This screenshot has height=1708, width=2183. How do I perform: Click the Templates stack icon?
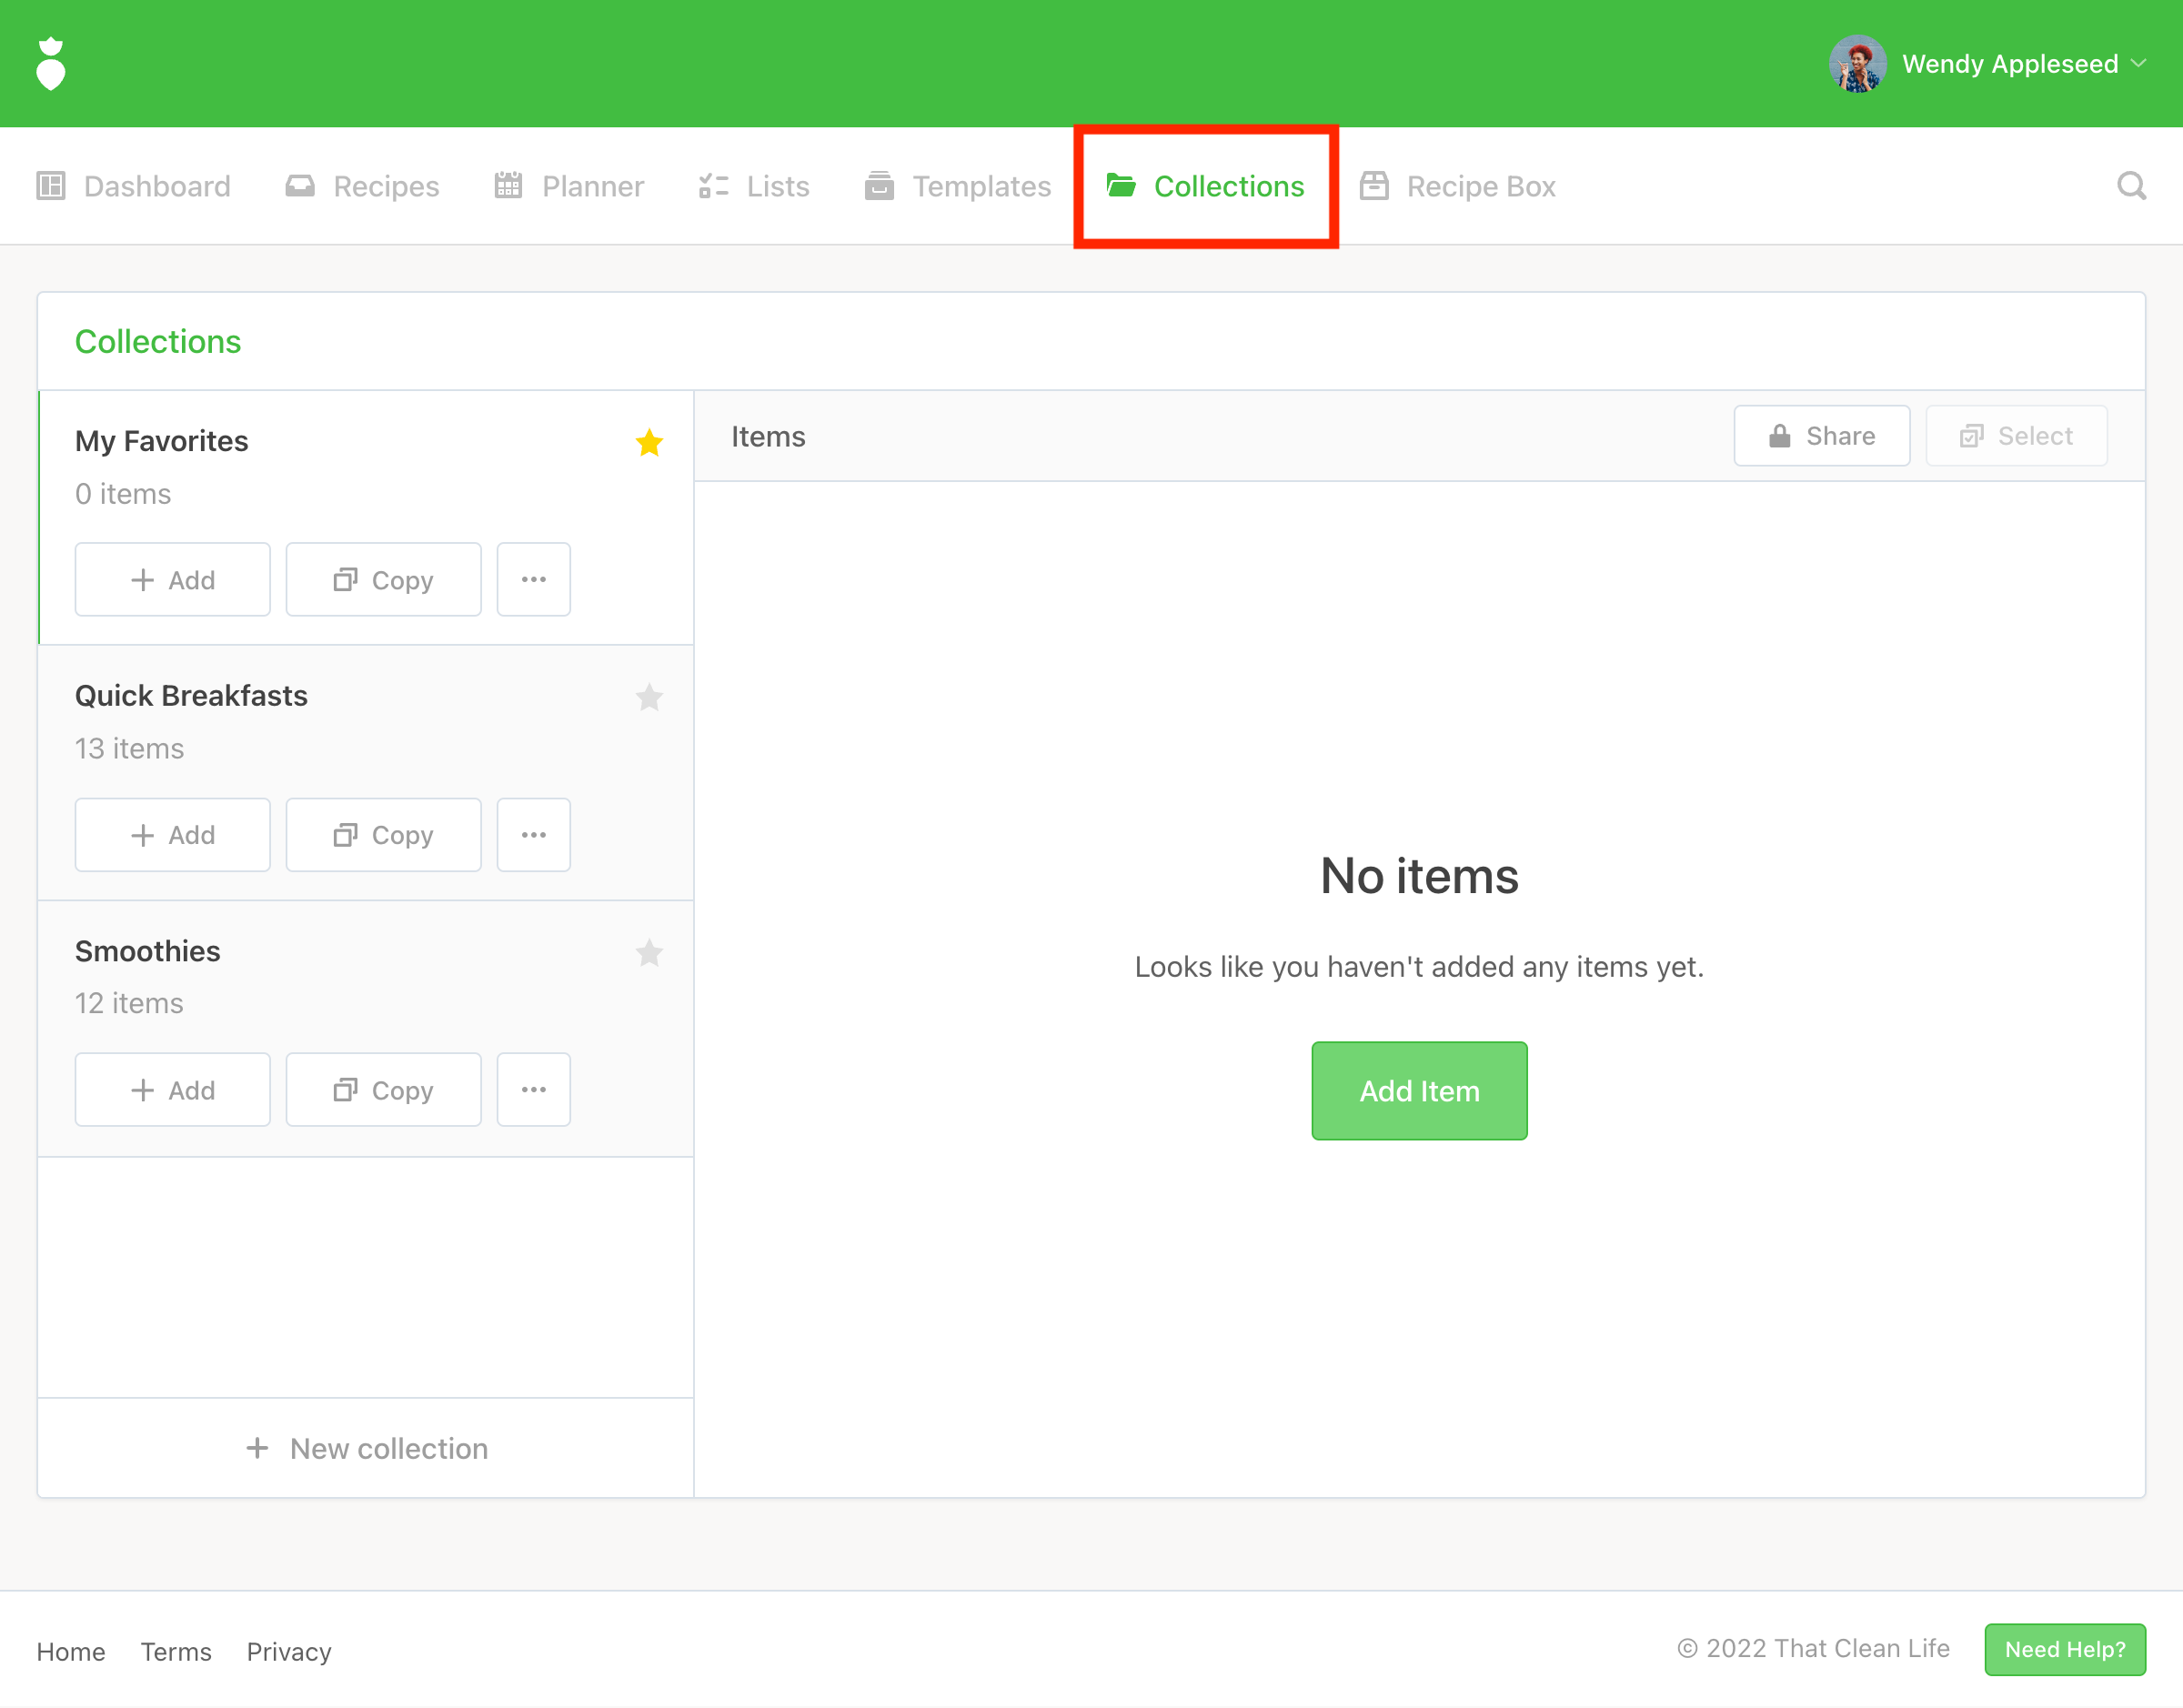(879, 186)
